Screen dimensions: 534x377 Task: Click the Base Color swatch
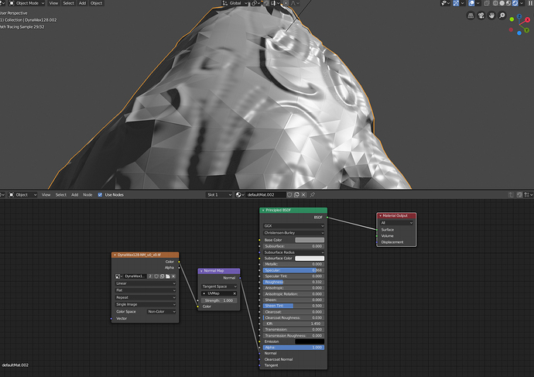[x=310, y=240]
